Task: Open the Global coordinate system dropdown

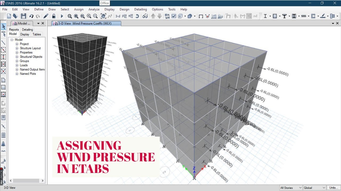Action: click(x=314, y=188)
